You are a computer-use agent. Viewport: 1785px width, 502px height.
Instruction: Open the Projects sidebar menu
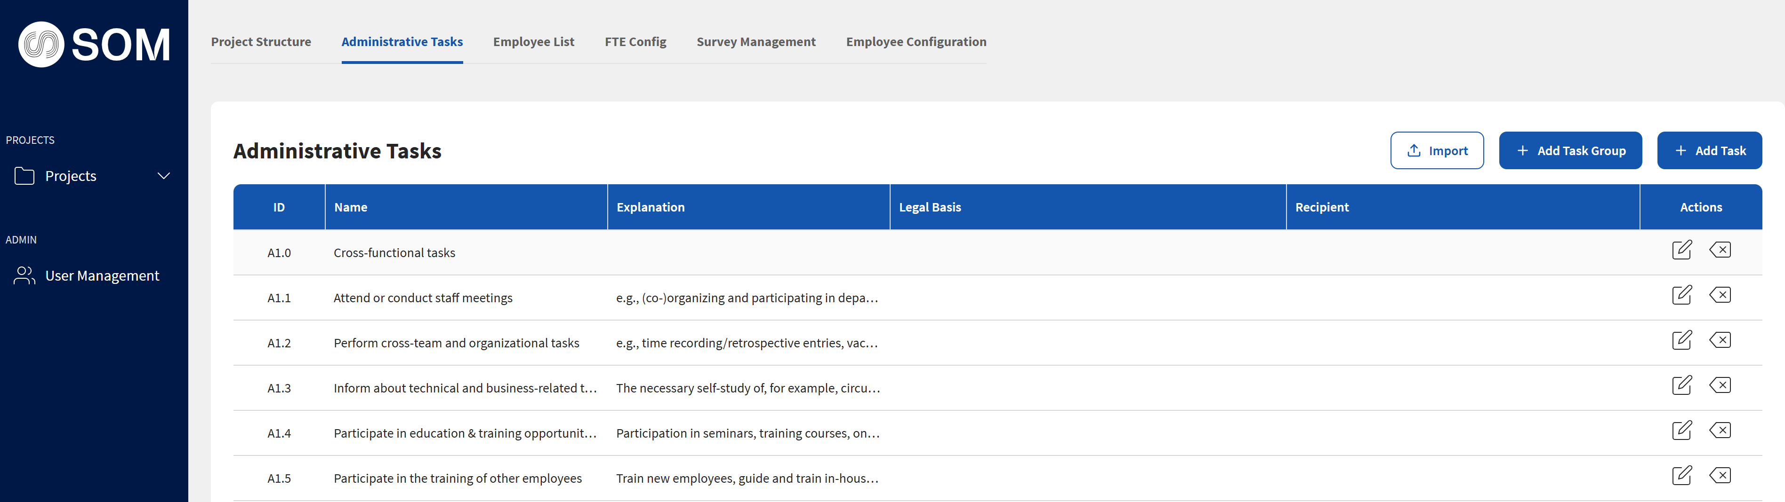71,176
